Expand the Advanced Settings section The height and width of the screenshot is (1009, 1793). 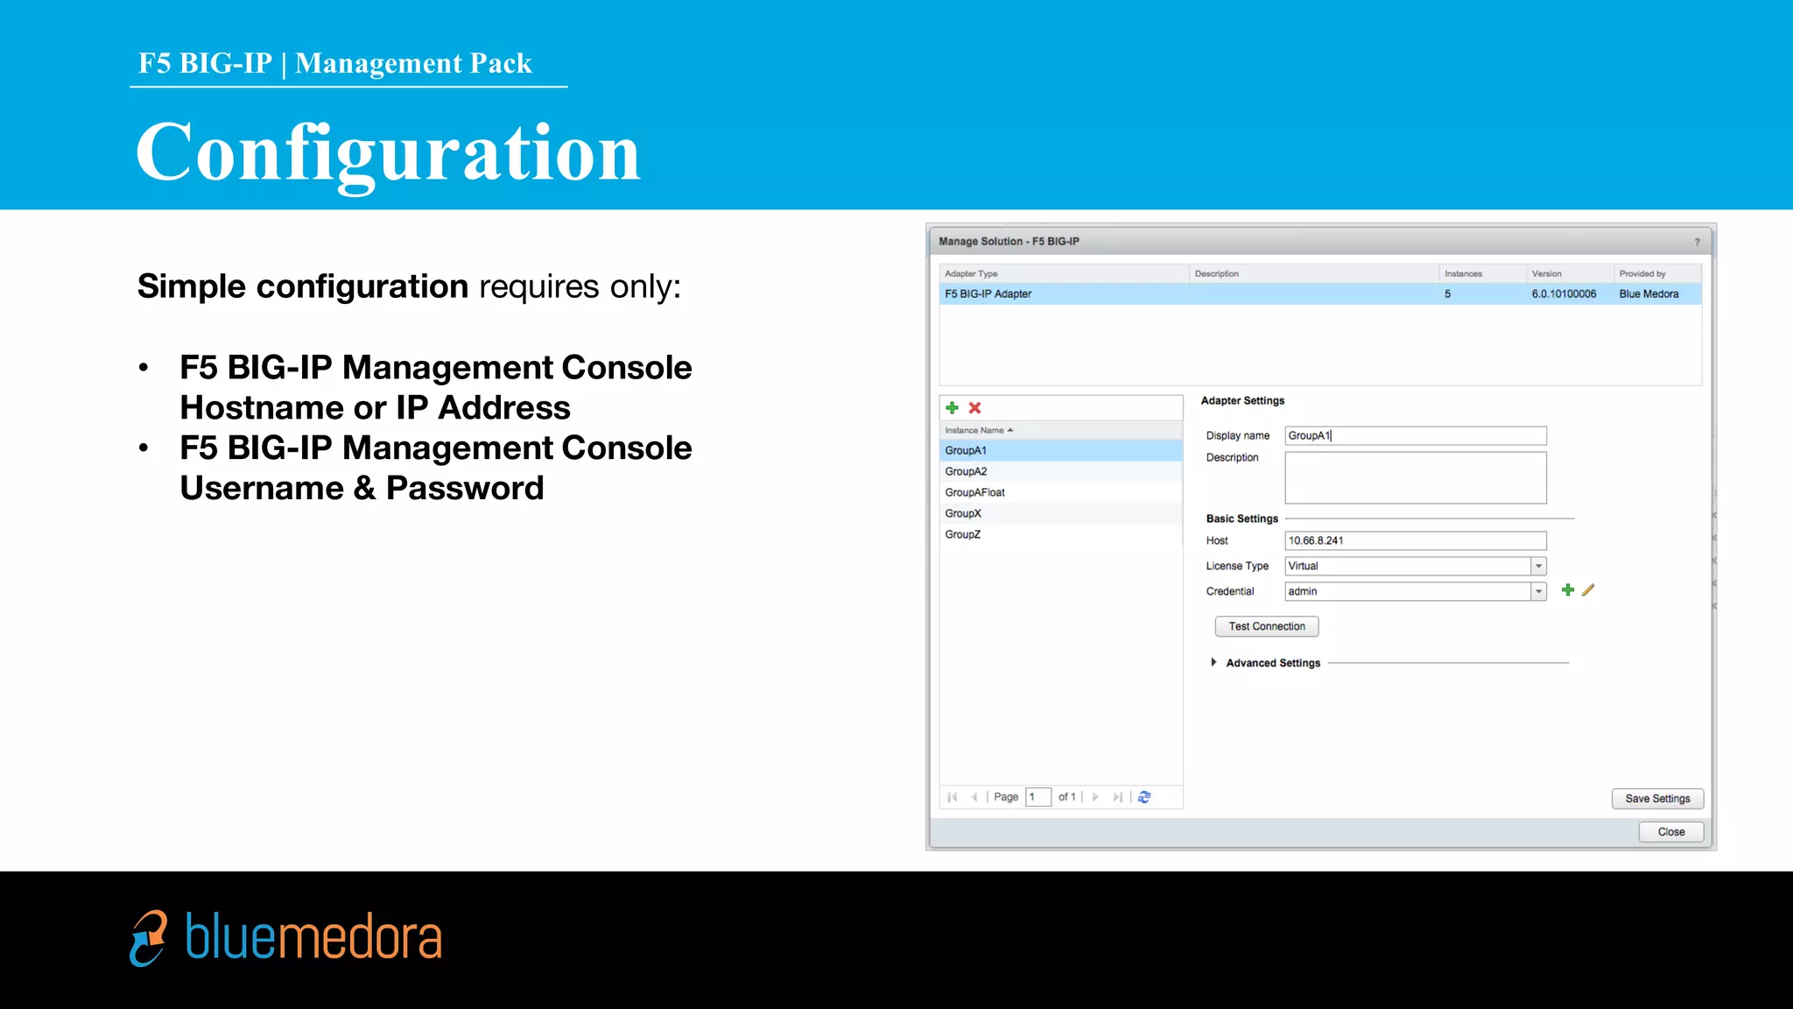tap(1213, 663)
